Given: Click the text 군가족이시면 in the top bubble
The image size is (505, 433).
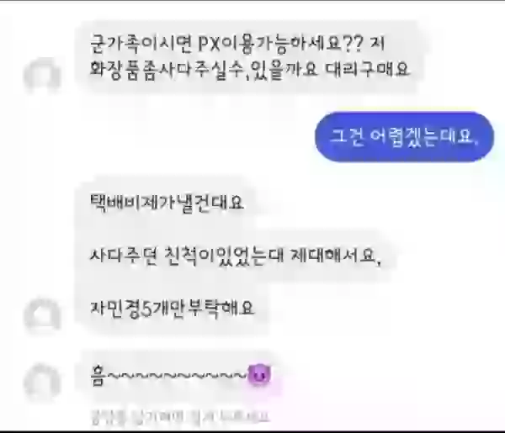Looking at the screenshot, I should pyautogui.click(x=141, y=43).
